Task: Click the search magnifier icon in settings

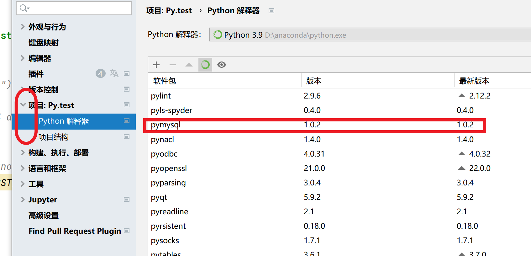Action: coord(24,8)
